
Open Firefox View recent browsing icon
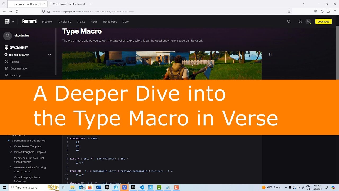(3, 4)
